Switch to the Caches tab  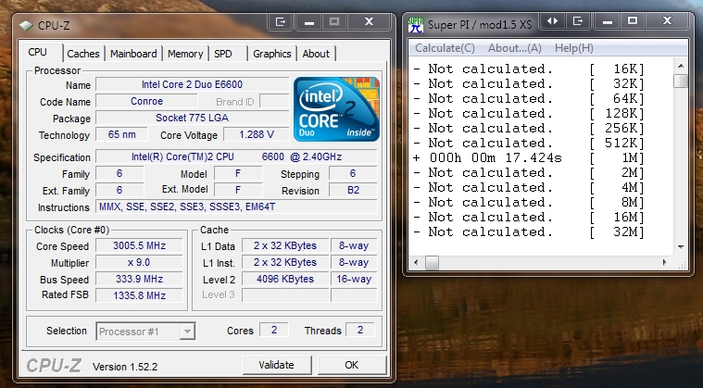(83, 54)
